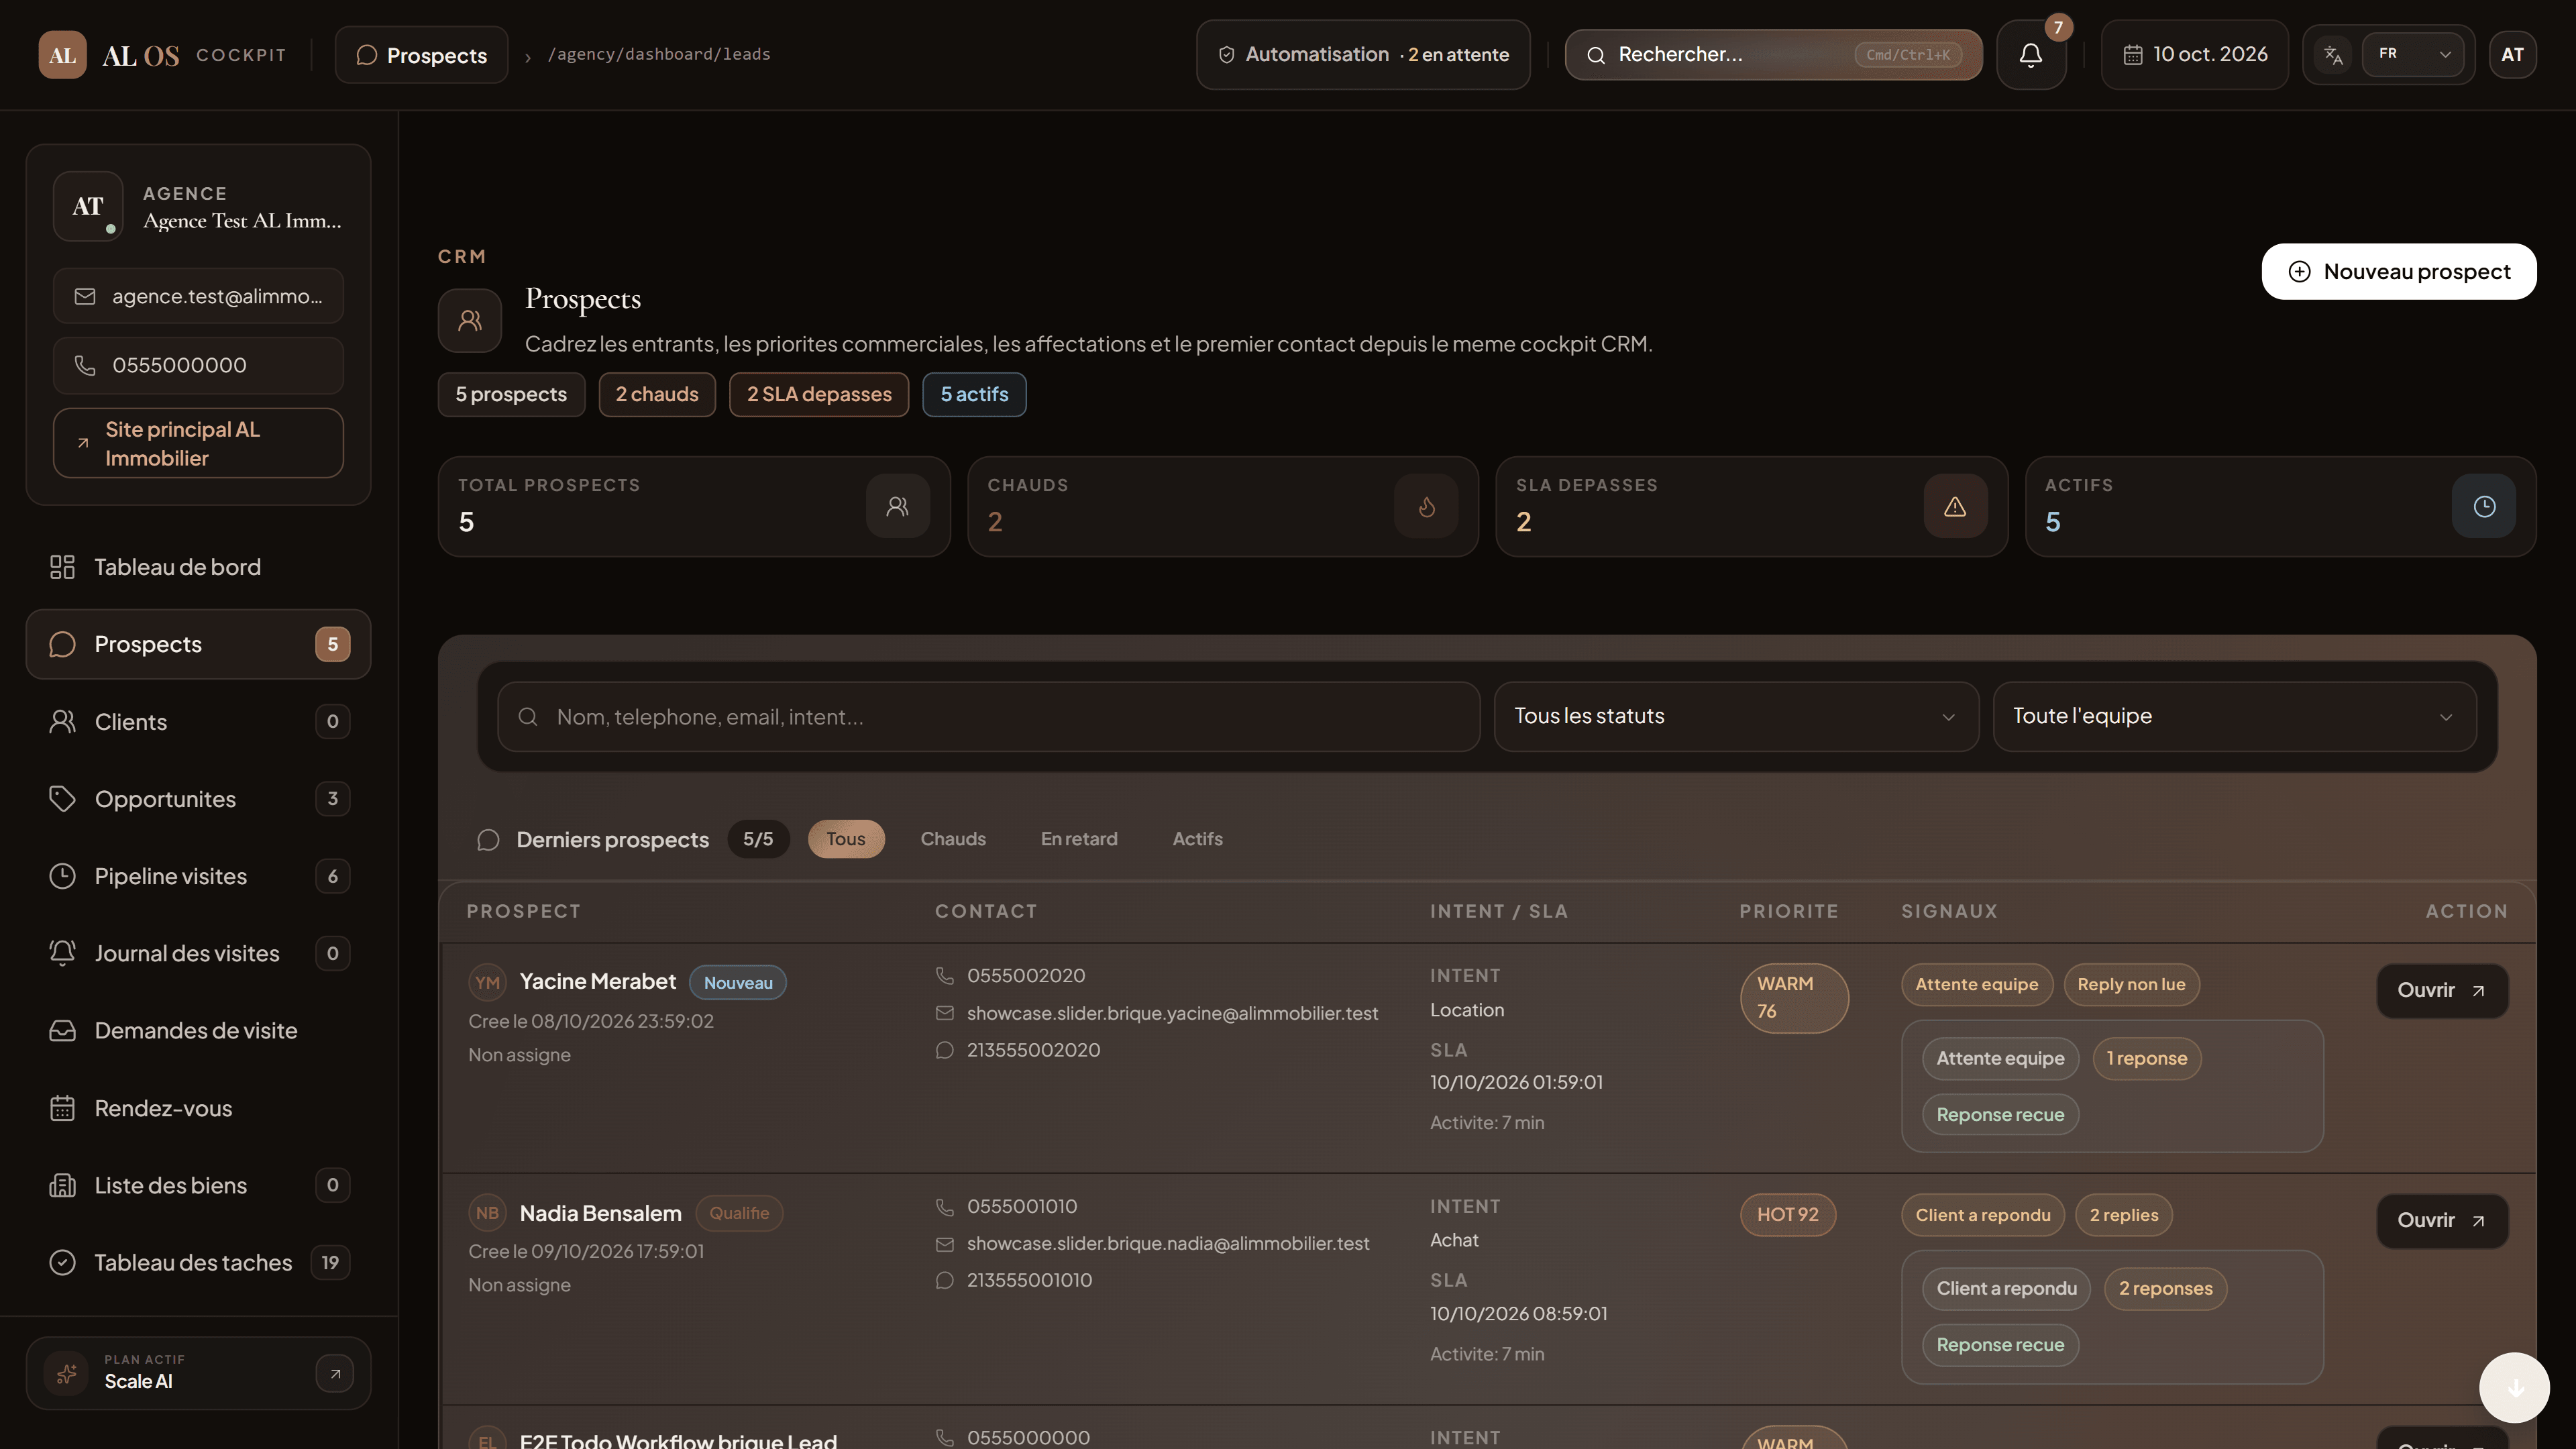Expand the Toute l'equipe dropdown
This screenshot has width=2576, height=1449.
point(2234,716)
